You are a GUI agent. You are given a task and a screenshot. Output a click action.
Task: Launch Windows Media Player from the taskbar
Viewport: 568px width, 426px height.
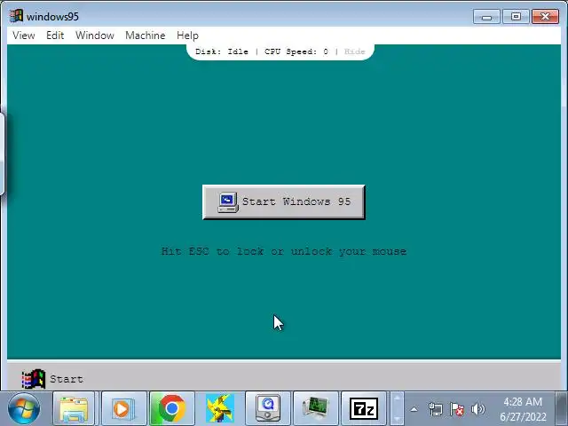coord(123,409)
